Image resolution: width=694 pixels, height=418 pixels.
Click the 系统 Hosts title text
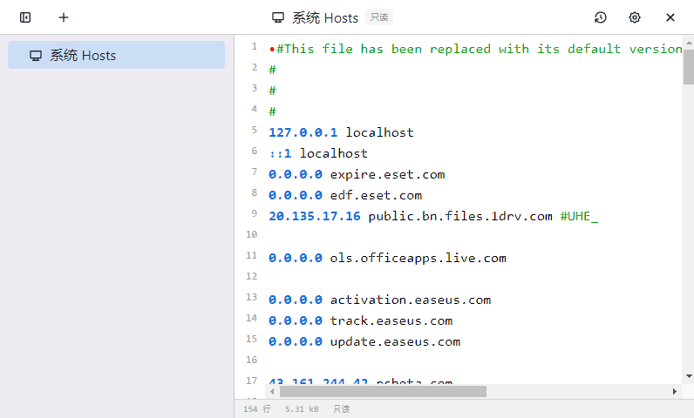coord(325,17)
